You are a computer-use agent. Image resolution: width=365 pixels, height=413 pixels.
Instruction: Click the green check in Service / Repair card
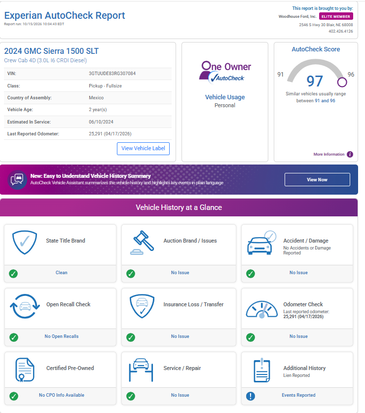pyautogui.click(x=131, y=396)
